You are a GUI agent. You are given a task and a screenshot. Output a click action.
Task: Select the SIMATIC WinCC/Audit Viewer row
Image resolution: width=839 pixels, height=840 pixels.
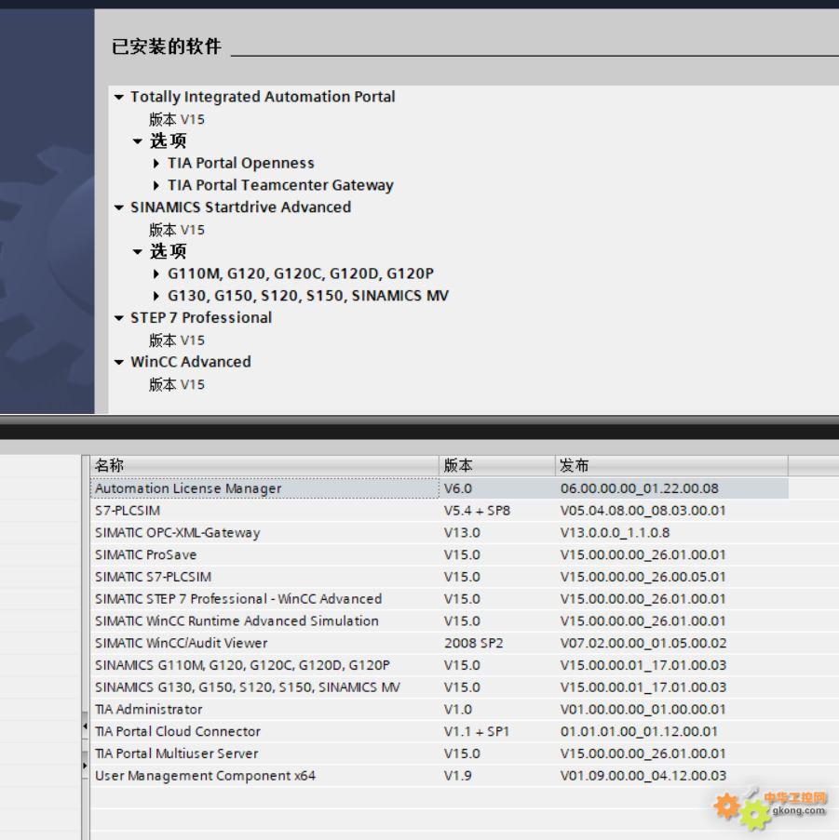[x=440, y=643]
